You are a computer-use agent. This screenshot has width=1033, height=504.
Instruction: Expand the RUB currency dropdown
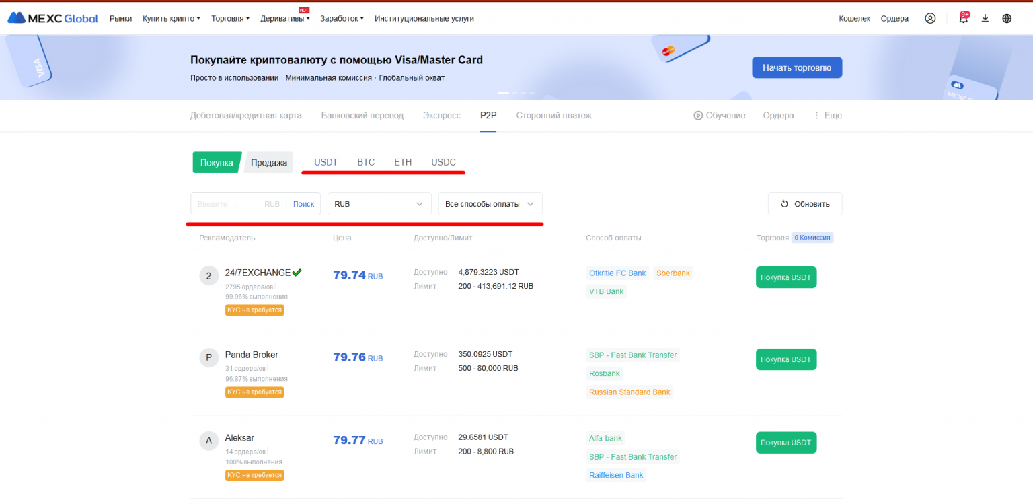click(x=379, y=204)
